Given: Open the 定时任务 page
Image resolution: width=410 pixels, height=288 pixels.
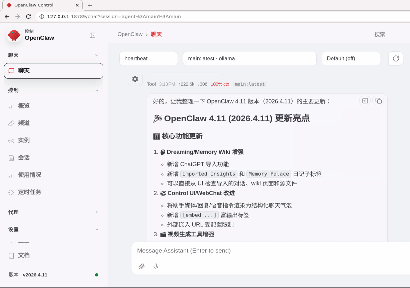Looking at the screenshot, I should coord(54,192).
